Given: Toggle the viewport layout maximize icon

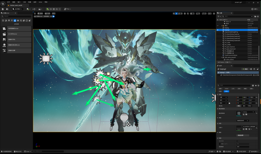Looking at the screenshot, I should click(x=214, y=14).
